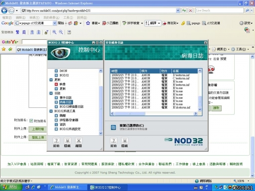The width and height of the screenshot is (255, 191).
Task: Click the 拼字檢查 spell check button
Action: tap(131, 23)
